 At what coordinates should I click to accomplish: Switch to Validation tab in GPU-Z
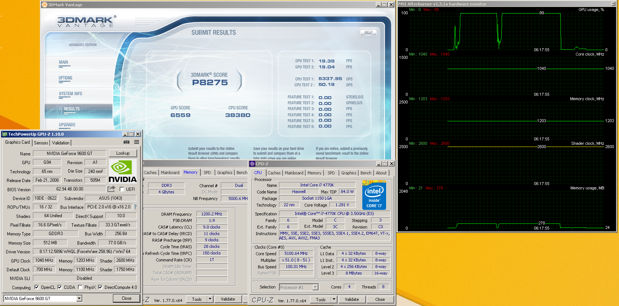61,143
